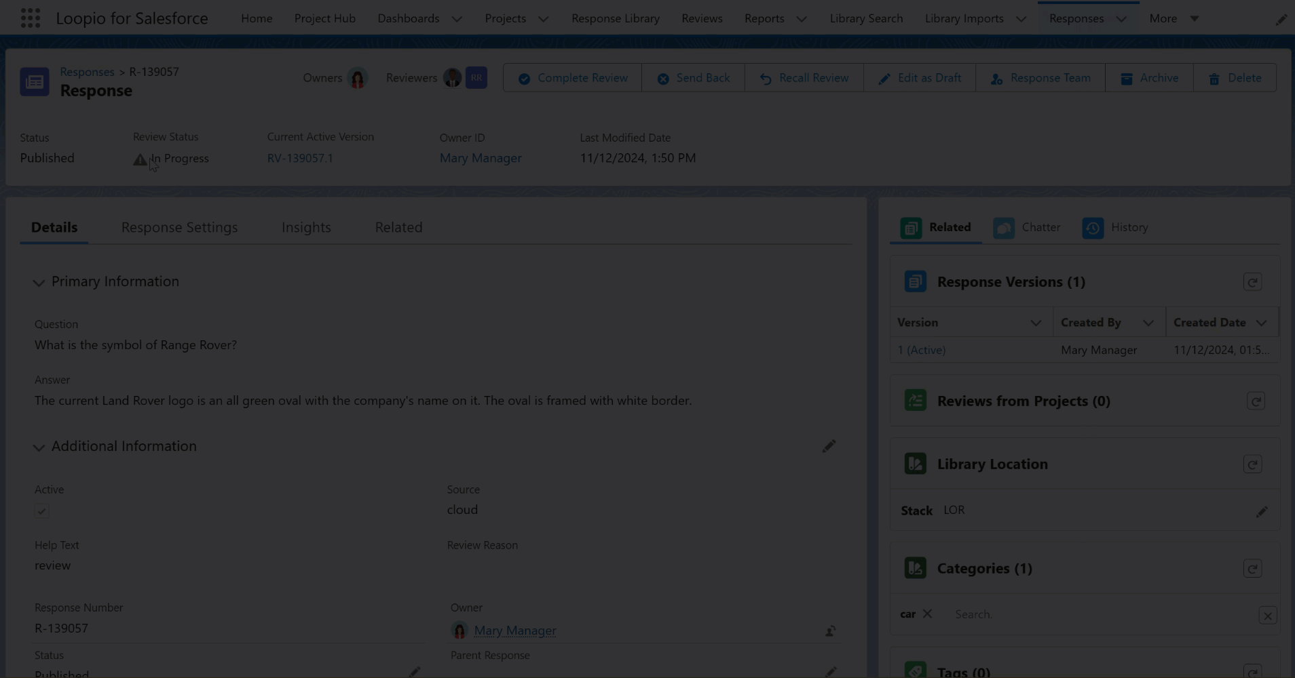This screenshot has width=1295, height=678.
Task: Click the Categories panel icon
Action: [915, 568]
